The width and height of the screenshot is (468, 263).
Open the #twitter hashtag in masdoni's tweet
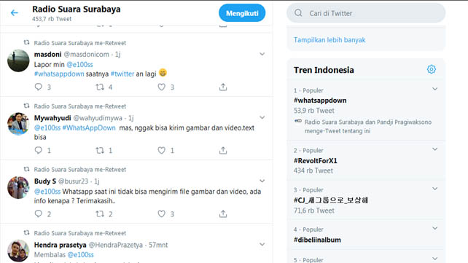point(122,74)
